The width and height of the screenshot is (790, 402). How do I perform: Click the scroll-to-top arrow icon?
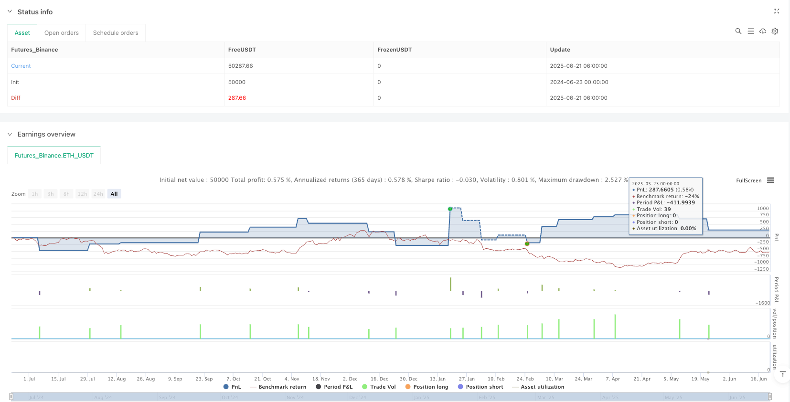point(783,375)
